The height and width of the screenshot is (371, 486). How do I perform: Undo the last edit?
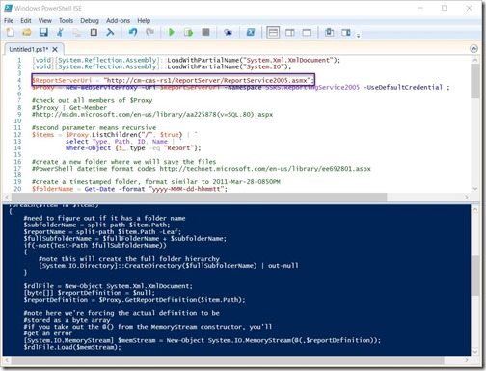click(133, 32)
